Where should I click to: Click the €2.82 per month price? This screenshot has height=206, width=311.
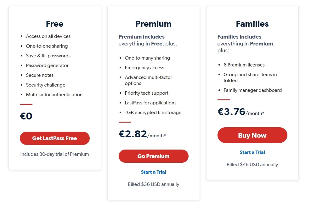pos(142,134)
